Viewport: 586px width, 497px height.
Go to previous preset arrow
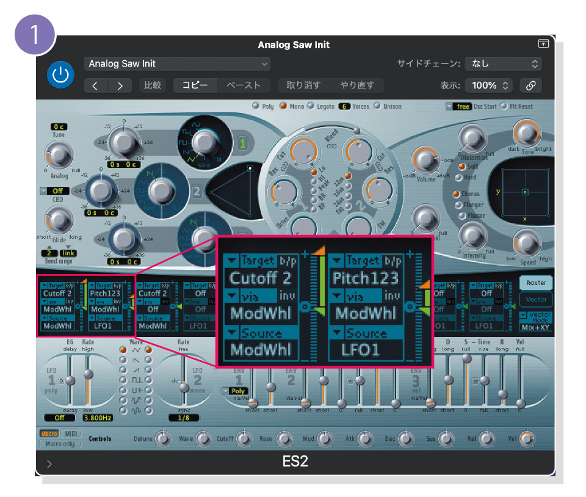(96, 86)
